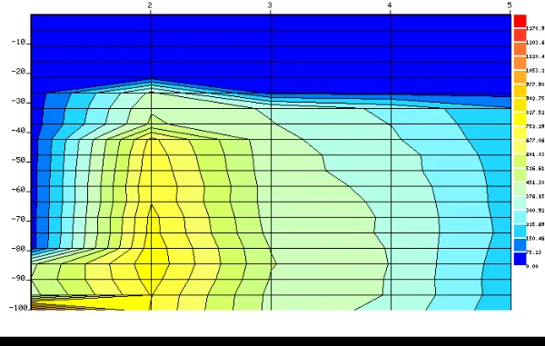Select depth axis label -50
545x346 pixels.
(18, 161)
